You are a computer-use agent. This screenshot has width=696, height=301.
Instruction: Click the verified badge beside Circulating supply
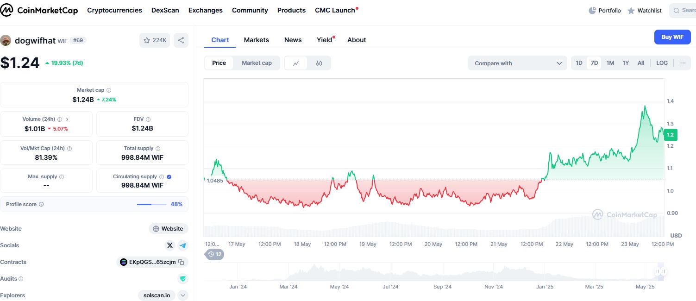coord(169,177)
